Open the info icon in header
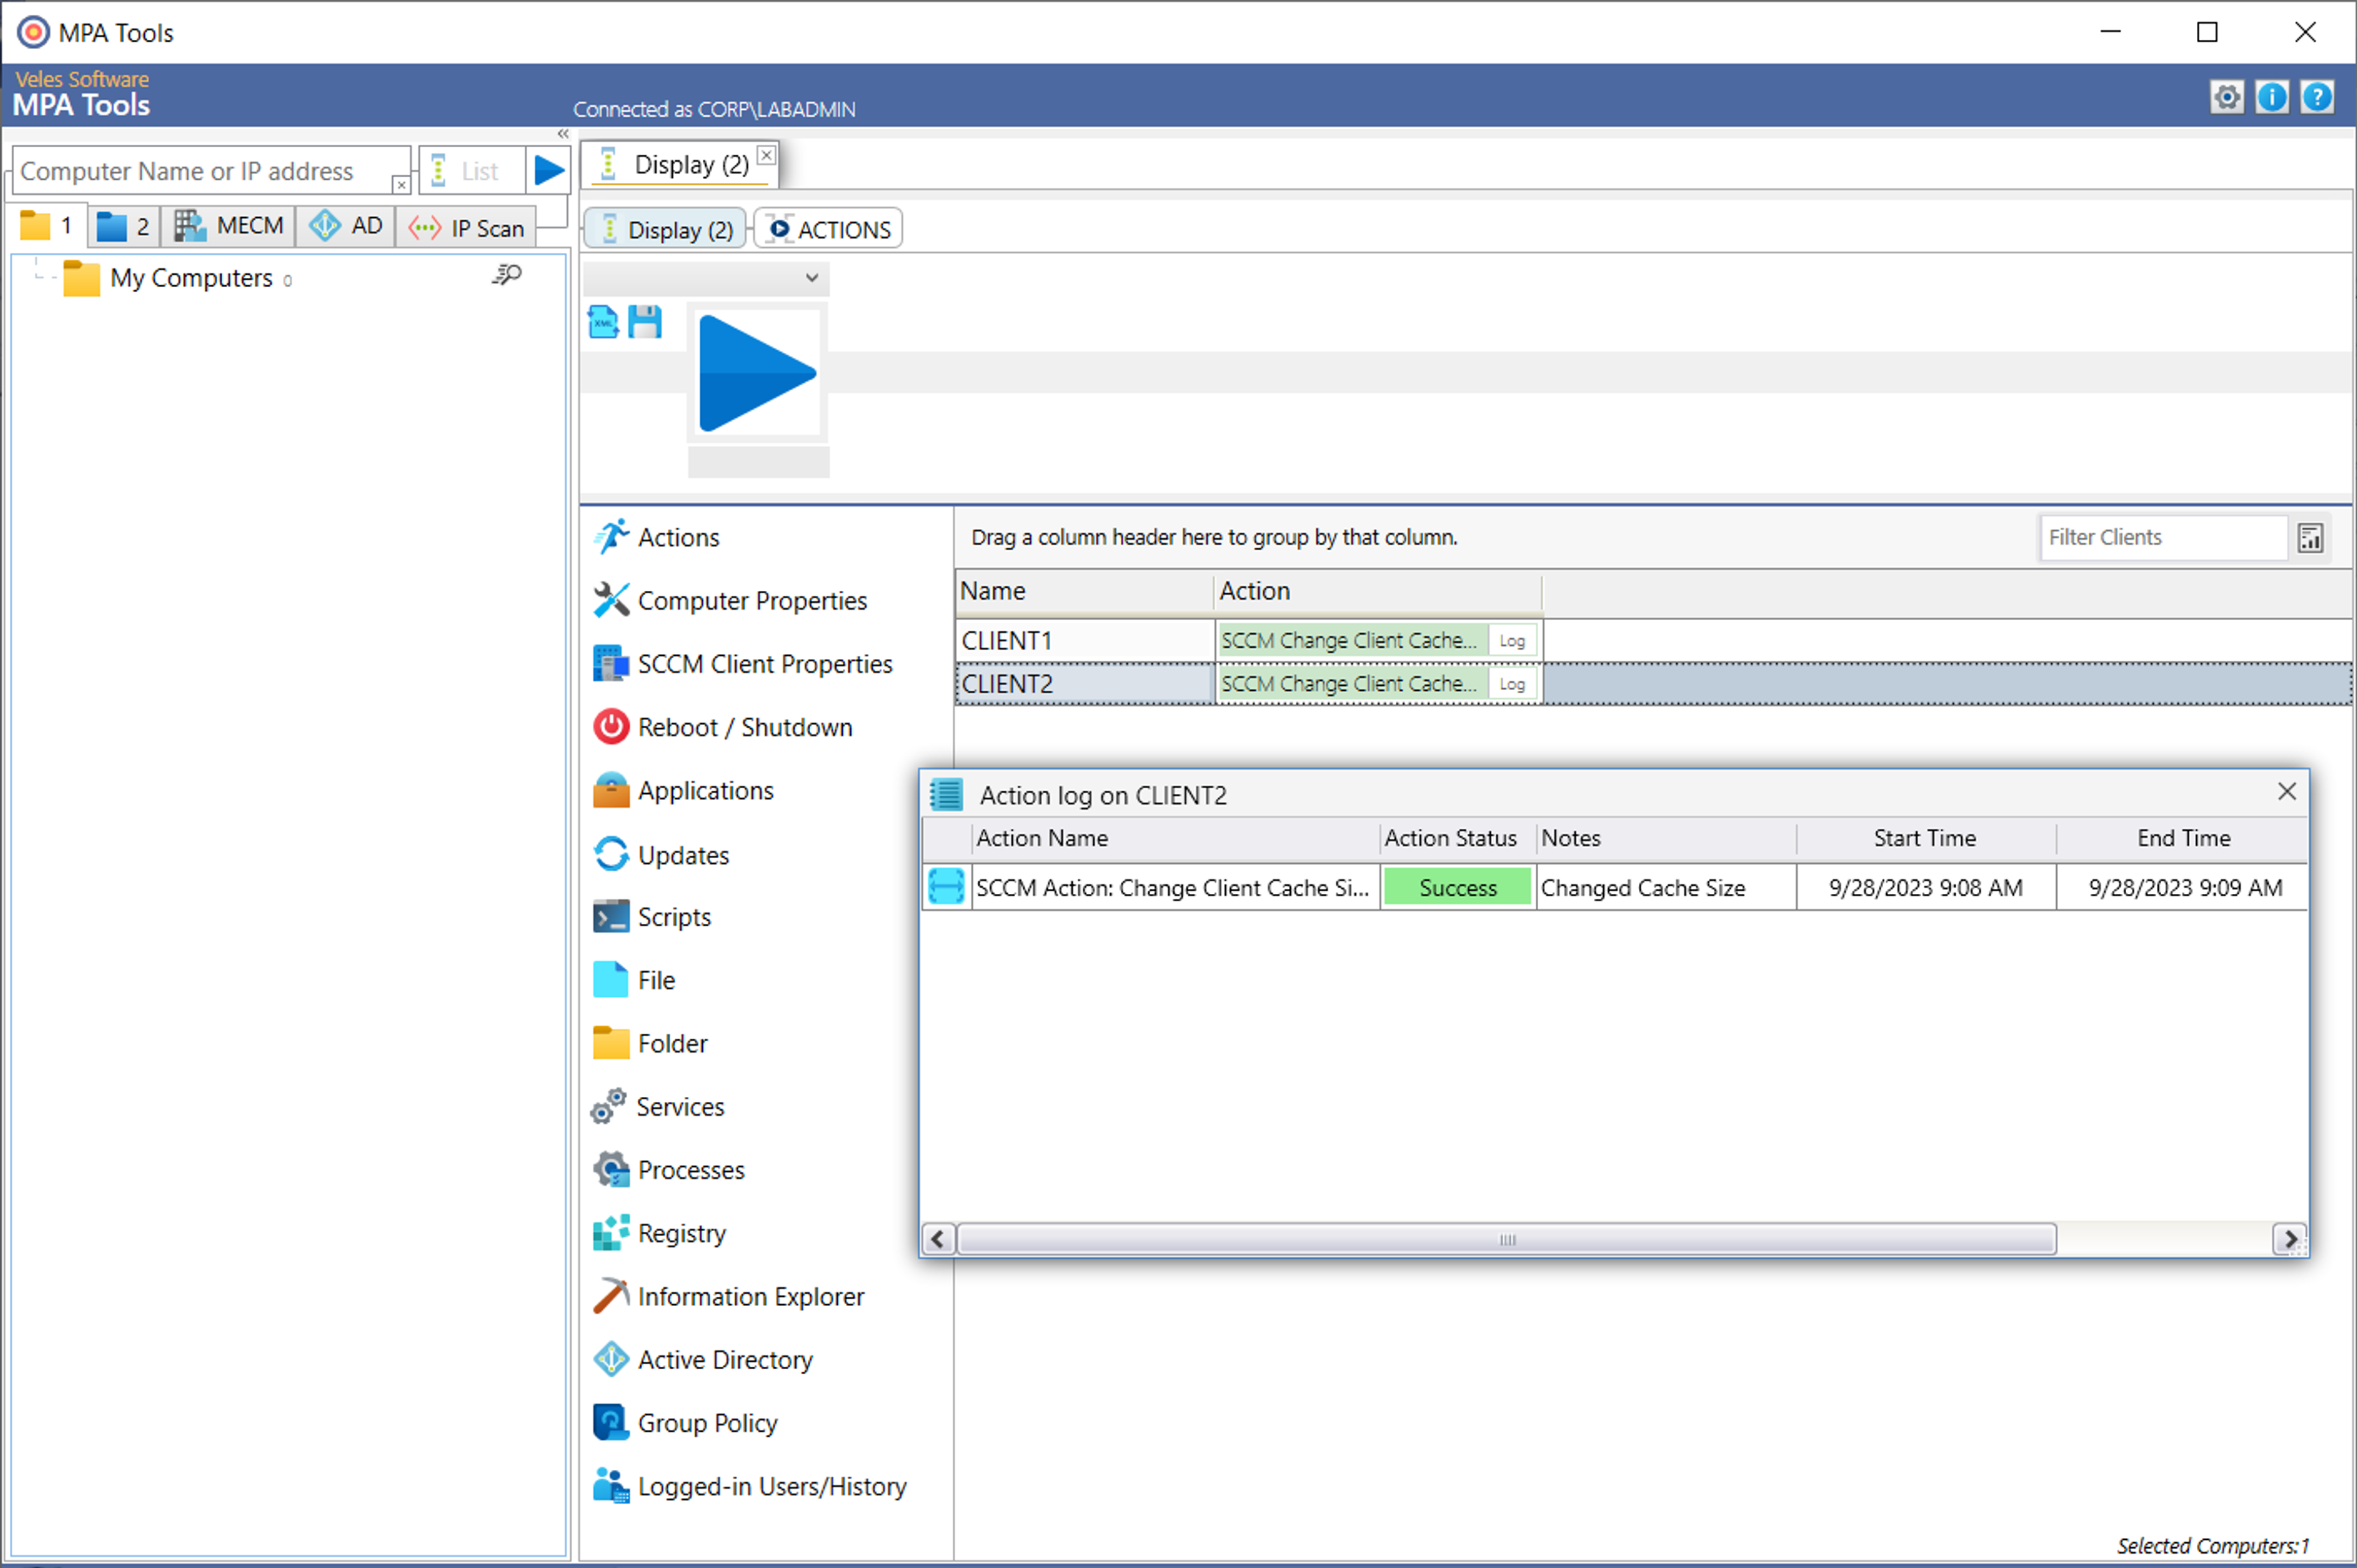This screenshot has height=1568, width=2357. tap(2271, 97)
